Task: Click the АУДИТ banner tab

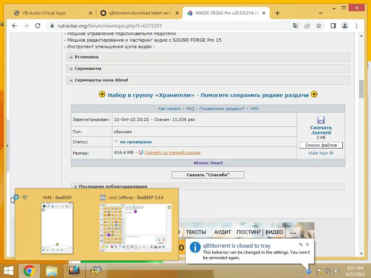Action: click(222, 232)
